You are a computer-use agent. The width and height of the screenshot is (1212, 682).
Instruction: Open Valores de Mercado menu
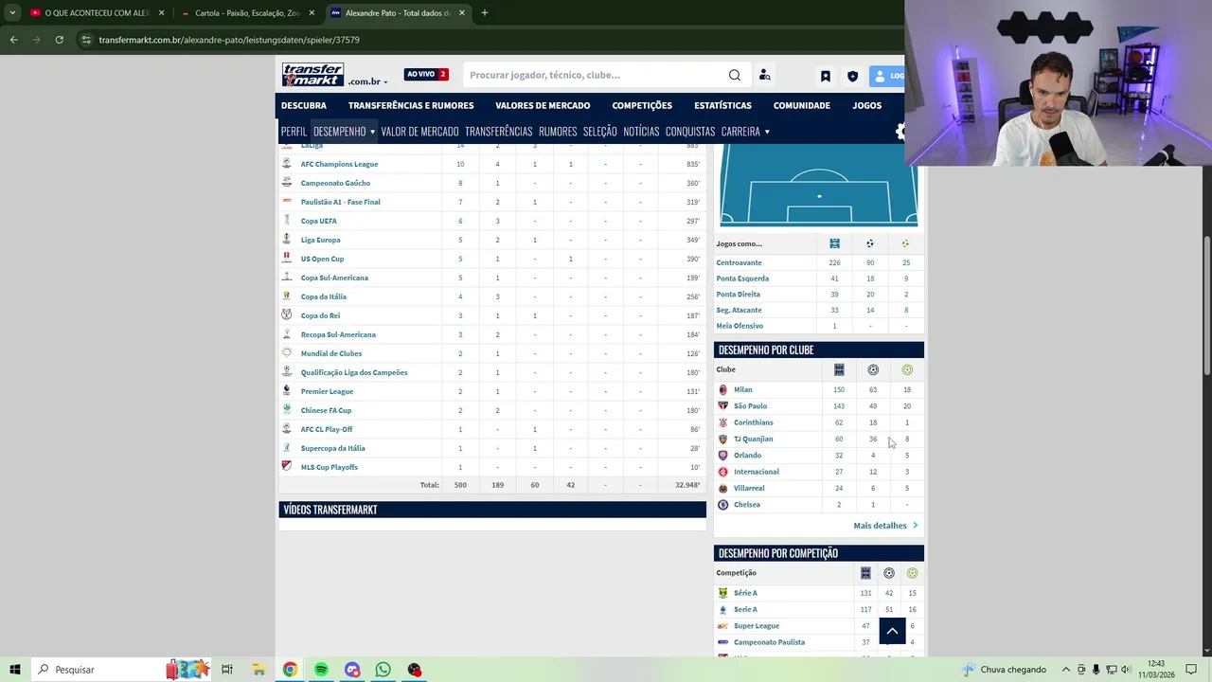coord(543,105)
